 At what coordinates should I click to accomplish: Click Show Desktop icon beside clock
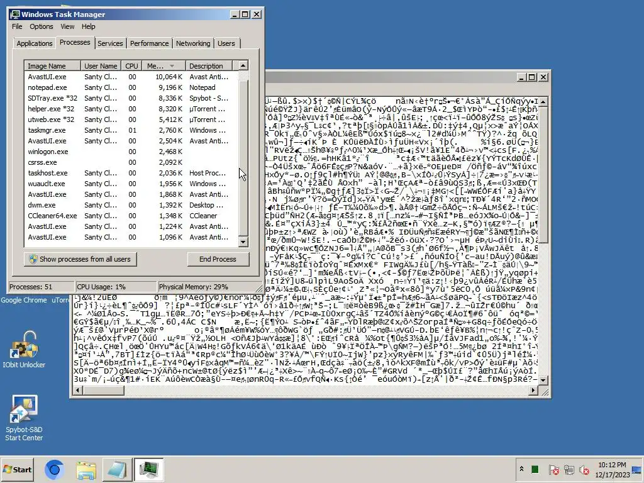pyautogui.click(x=638, y=469)
